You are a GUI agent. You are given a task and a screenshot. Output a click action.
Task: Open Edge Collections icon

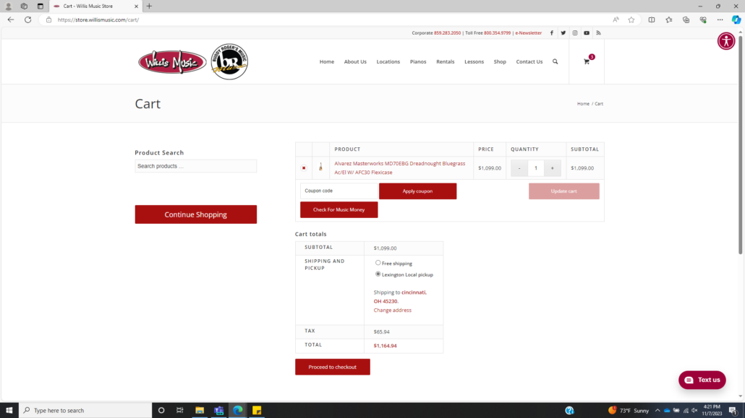[686, 20]
